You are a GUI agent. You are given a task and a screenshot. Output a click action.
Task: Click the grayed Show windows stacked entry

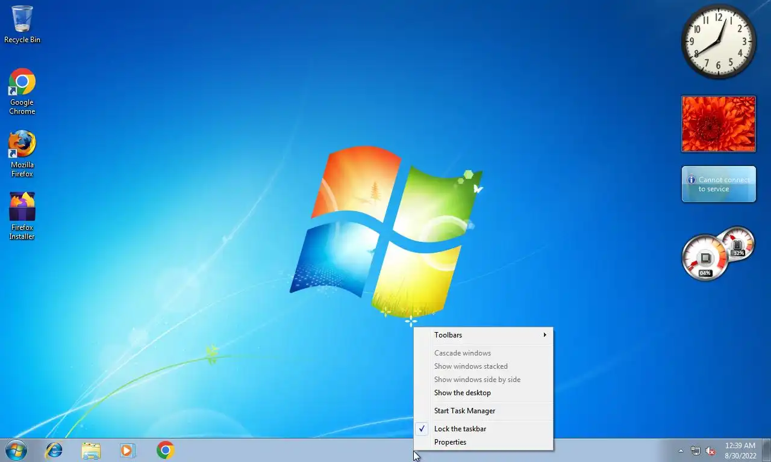point(483,366)
